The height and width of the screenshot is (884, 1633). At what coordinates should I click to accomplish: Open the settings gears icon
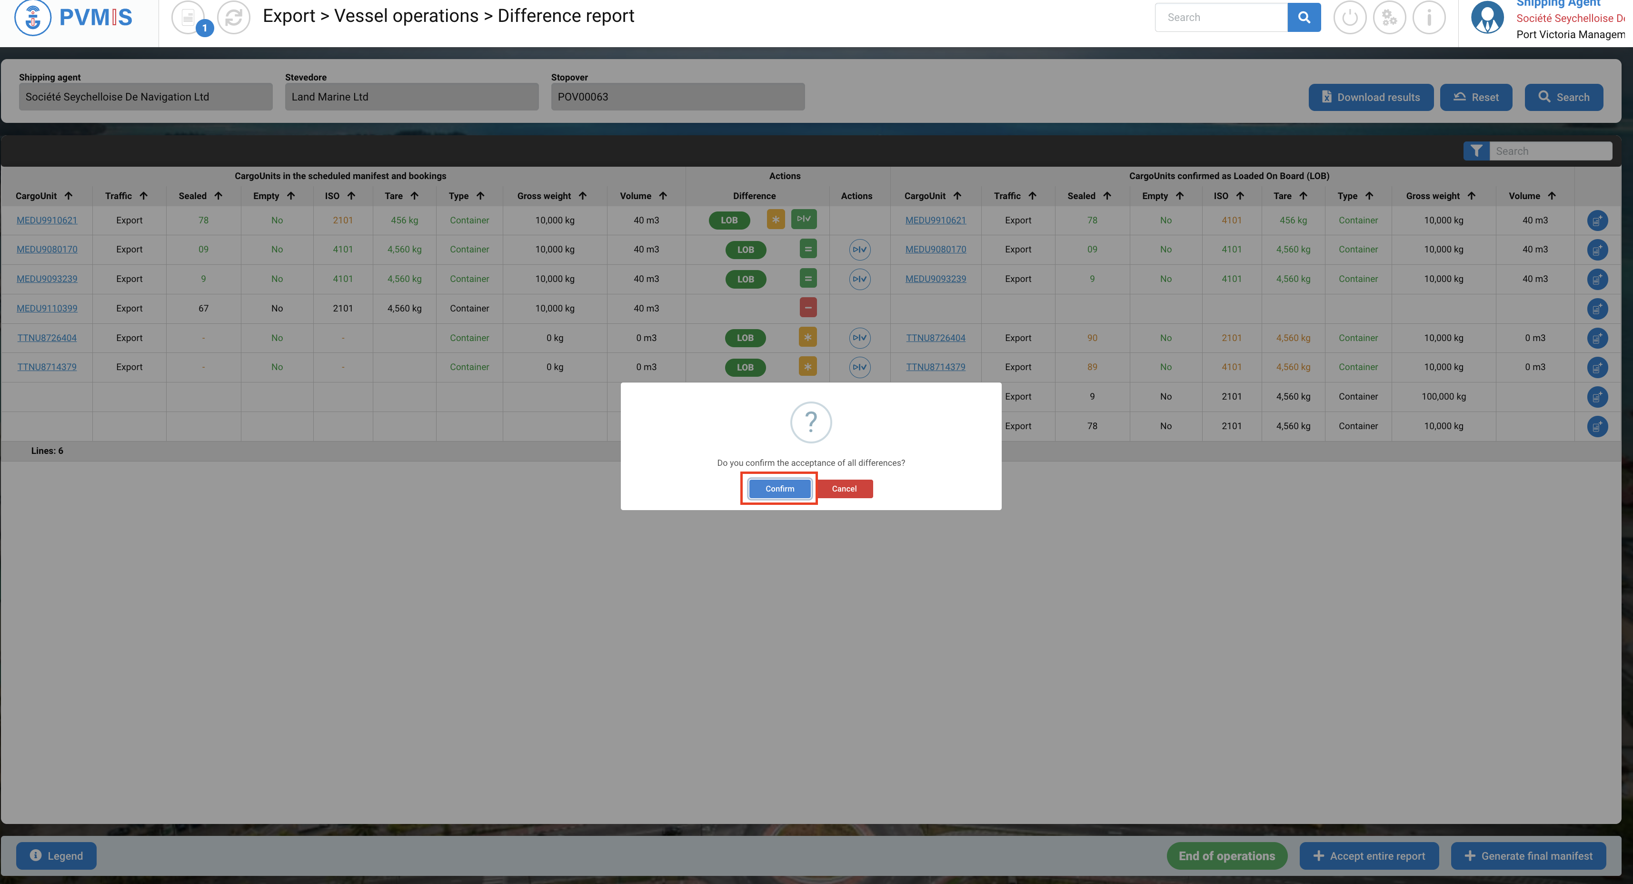(x=1389, y=18)
